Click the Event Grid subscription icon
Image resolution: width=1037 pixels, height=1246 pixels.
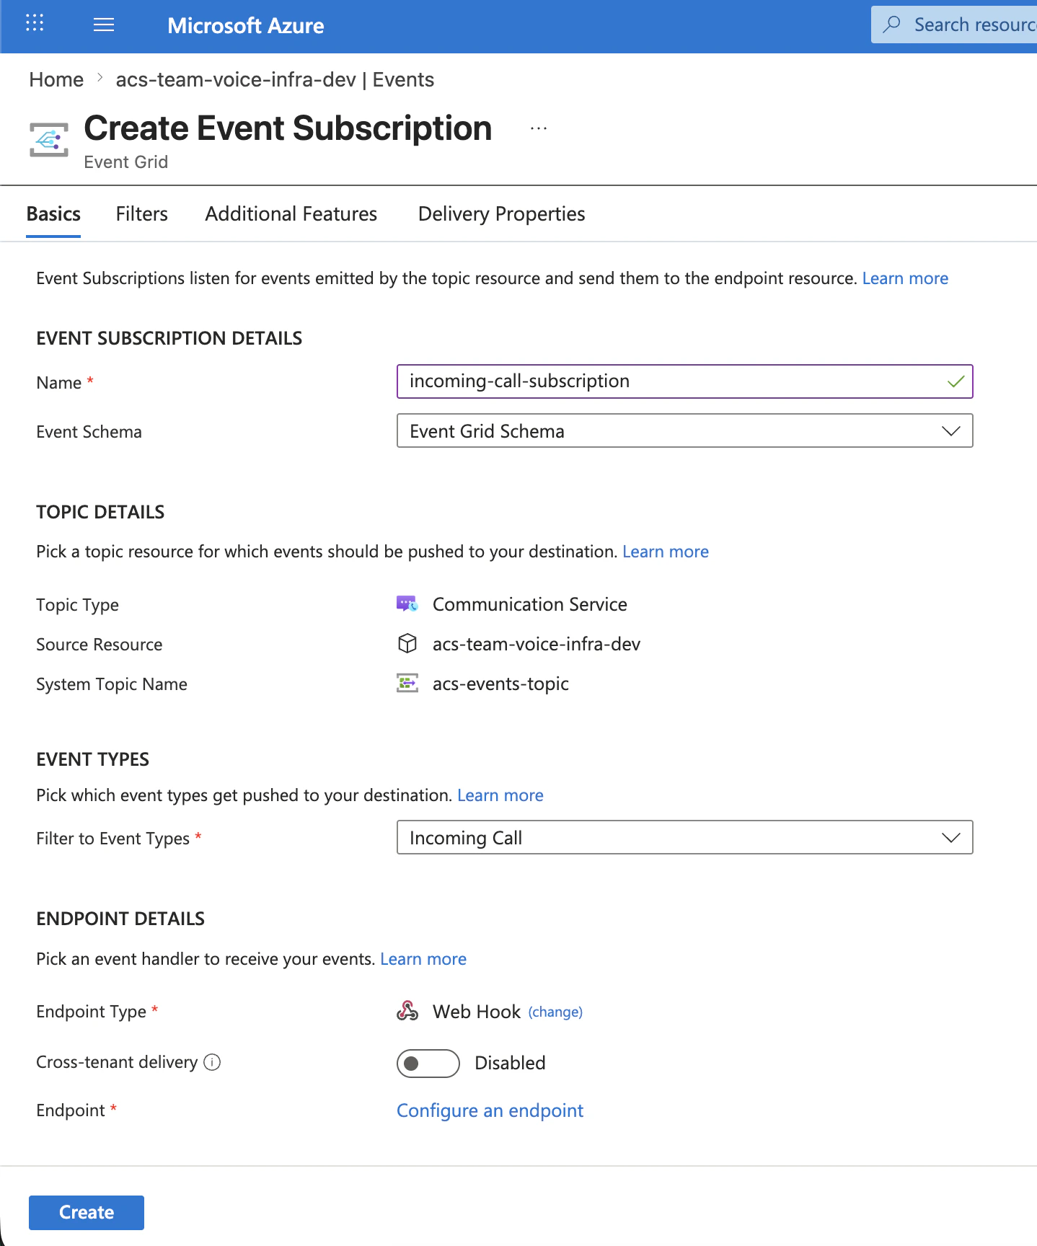click(x=49, y=140)
